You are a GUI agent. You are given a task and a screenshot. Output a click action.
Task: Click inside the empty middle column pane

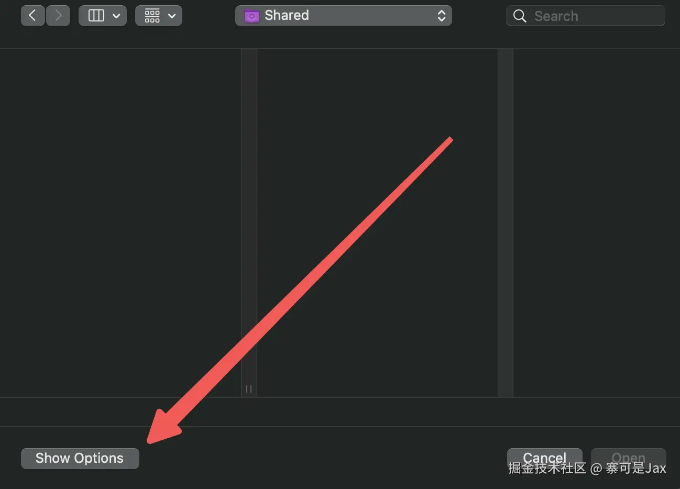click(x=377, y=223)
